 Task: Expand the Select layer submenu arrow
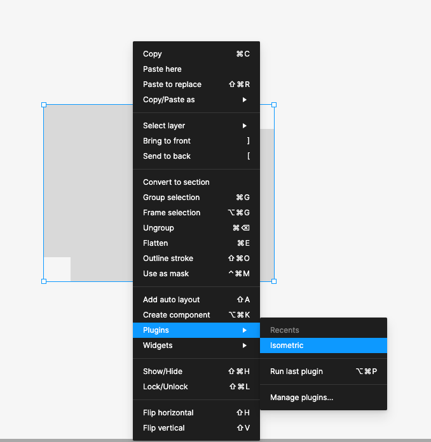pyautogui.click(x=245, y=126)
